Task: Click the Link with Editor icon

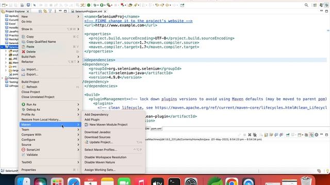Action: (45, 11)
